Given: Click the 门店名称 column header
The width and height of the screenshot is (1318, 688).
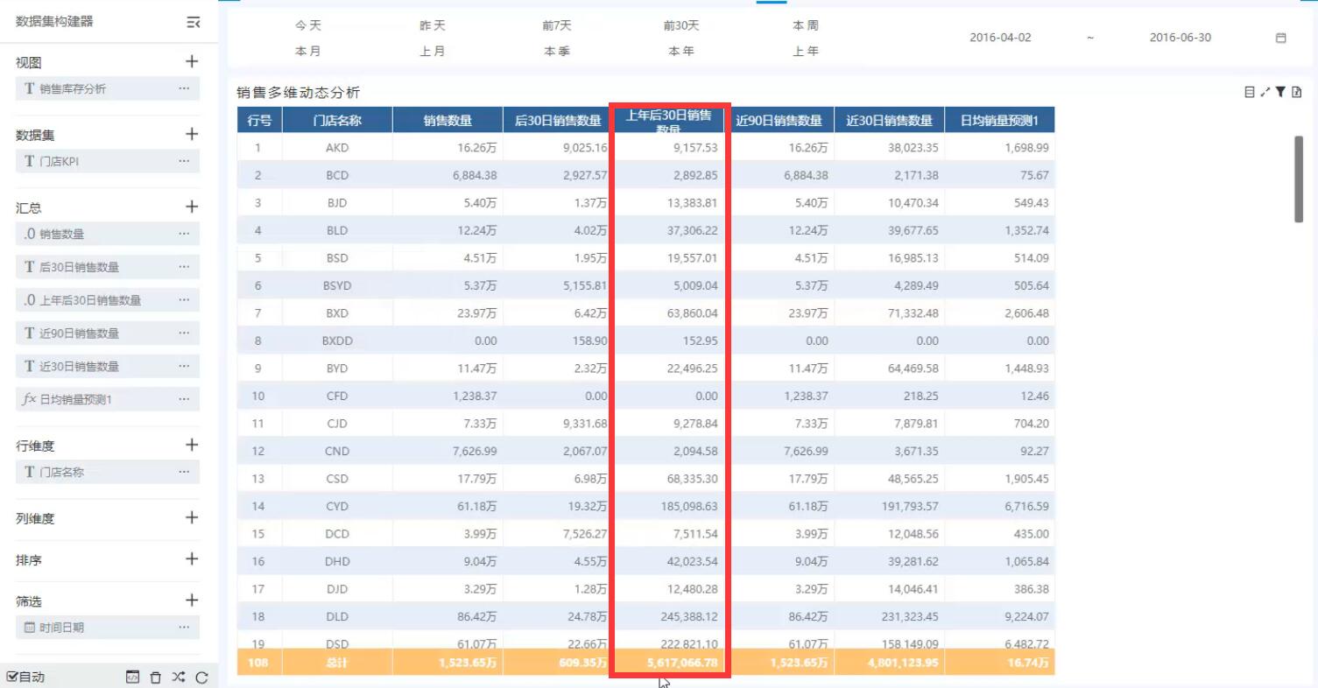Looking at the screenshot, I should click(x=337, y=121).
